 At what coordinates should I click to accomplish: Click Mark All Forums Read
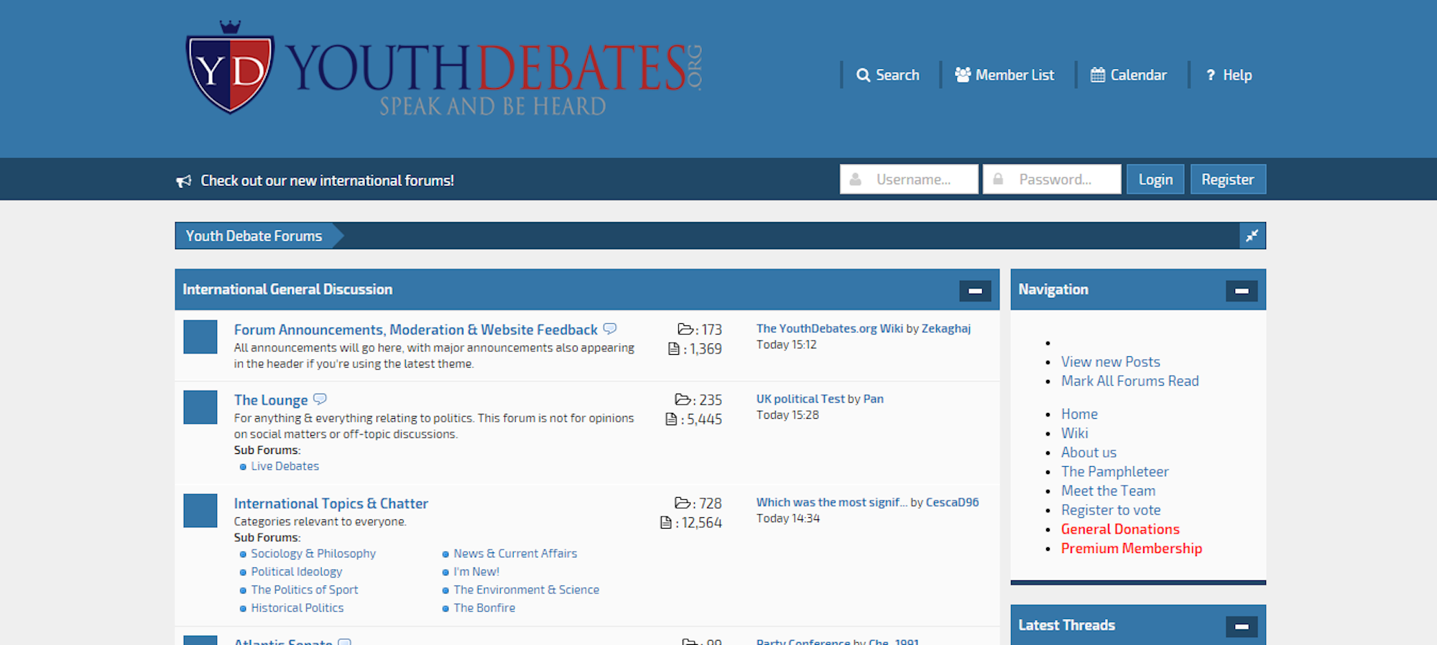(x=1130, y=381)
